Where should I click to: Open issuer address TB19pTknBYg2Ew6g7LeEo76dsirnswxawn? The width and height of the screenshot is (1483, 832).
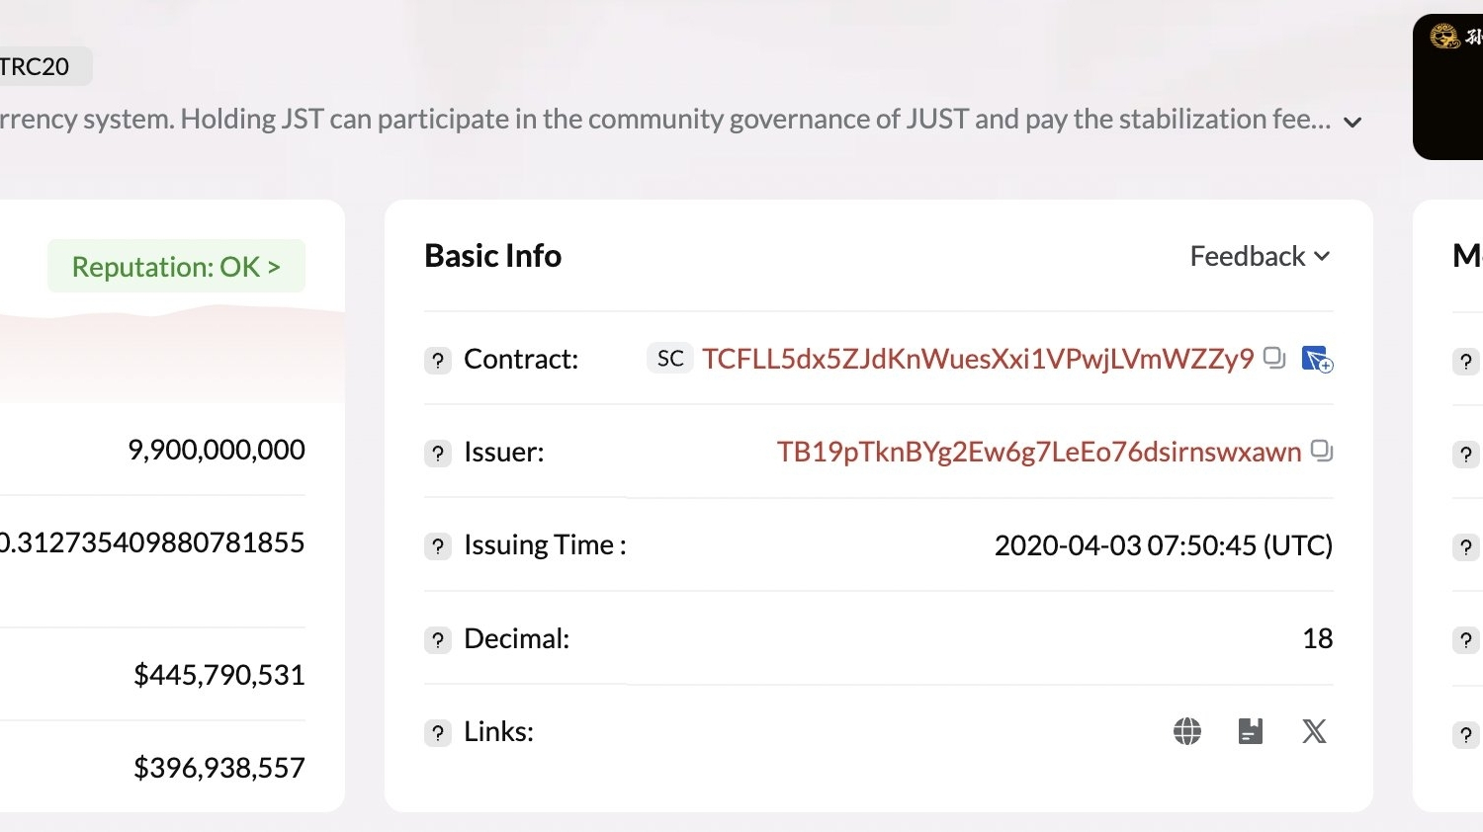pos(1038,452)
